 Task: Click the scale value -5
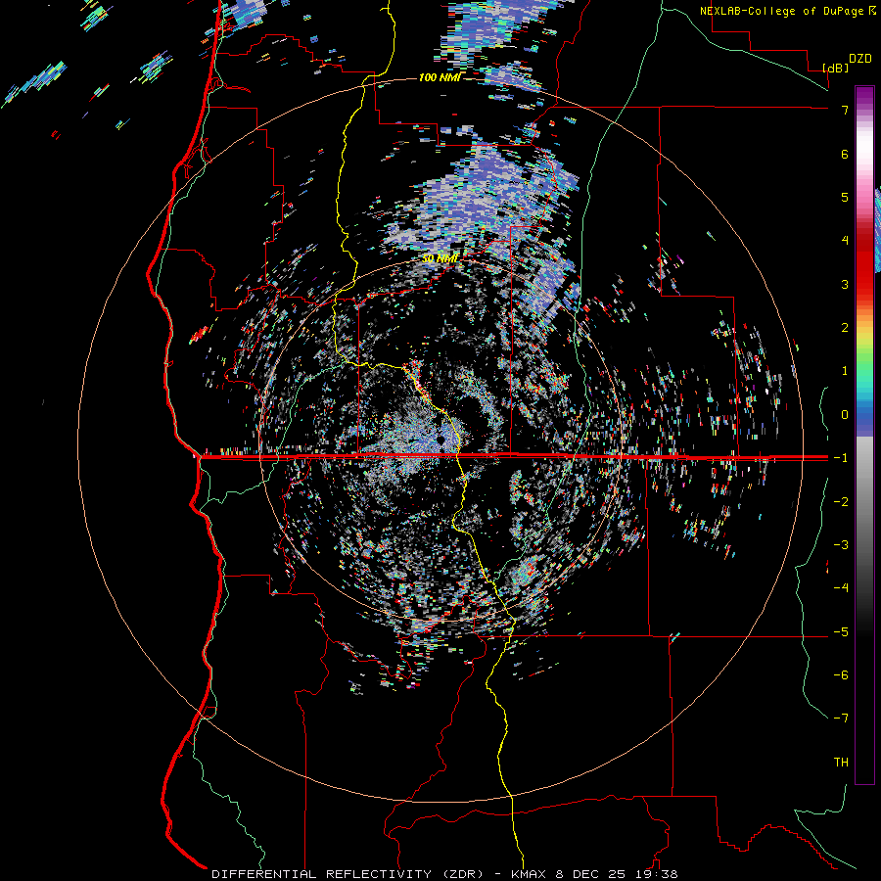[841, 632]
